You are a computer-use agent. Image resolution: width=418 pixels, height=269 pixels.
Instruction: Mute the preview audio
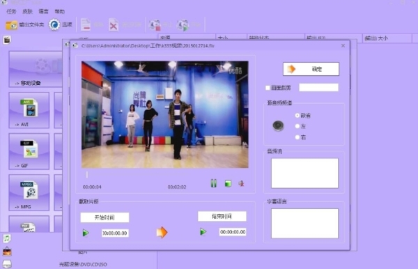tap(242, 183)
